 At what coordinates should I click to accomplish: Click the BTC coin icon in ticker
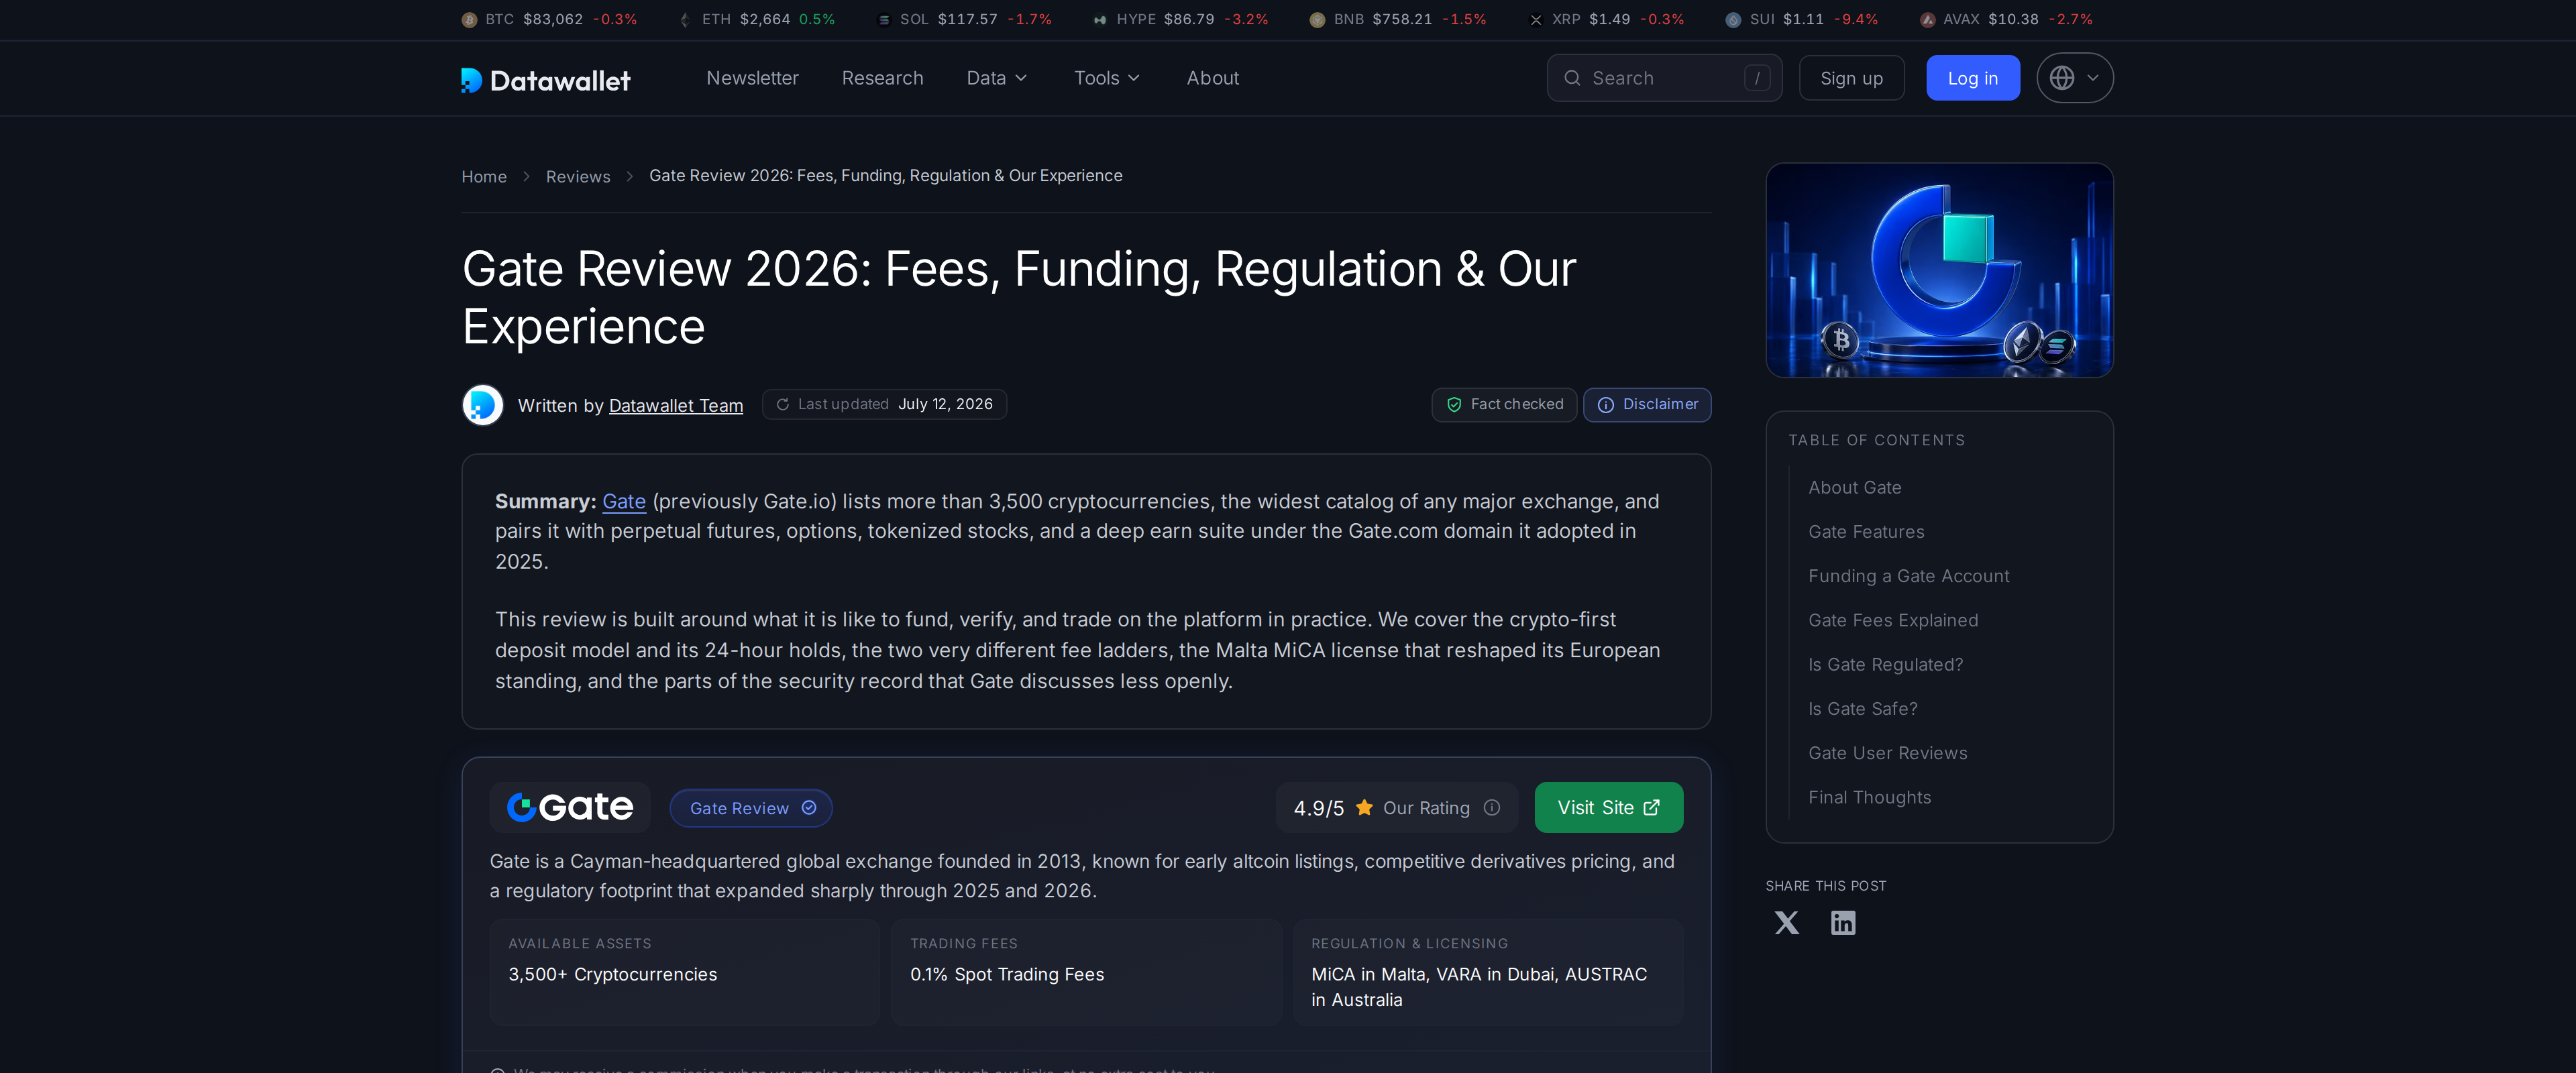tap(469, 20)
